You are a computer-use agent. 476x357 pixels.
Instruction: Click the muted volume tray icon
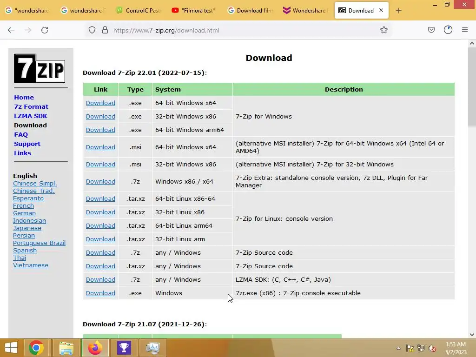tap(432, 348)
